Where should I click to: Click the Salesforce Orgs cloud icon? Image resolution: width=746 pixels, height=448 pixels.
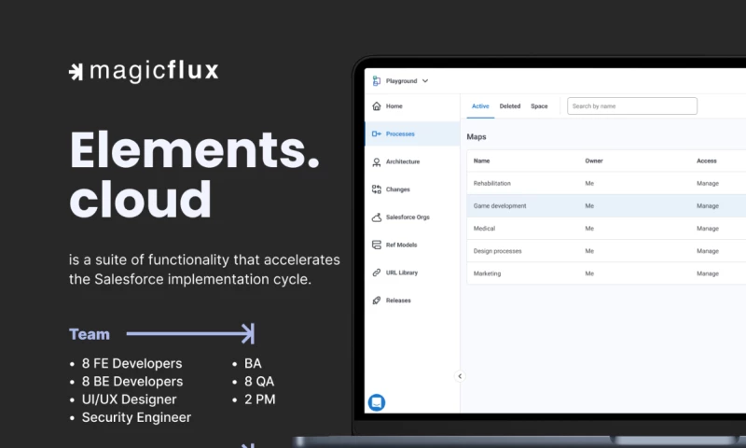(x=377, y=217)
